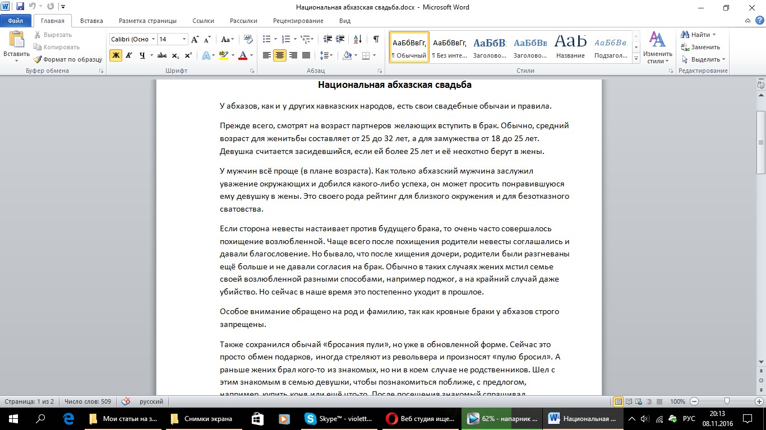Click the Cut (Вырезать) button
766x430 pixels.
(53, 35)
